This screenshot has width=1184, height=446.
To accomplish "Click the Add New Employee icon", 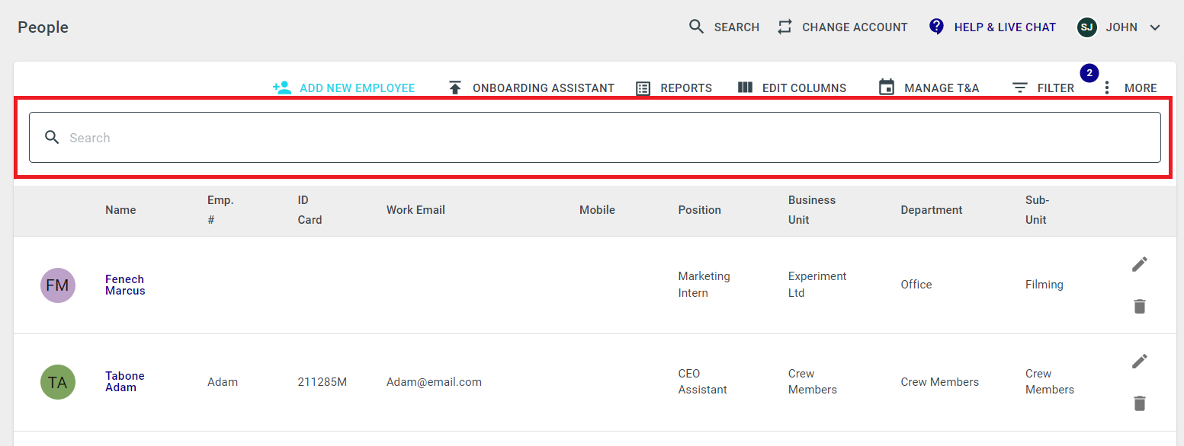I will point(282,88).
